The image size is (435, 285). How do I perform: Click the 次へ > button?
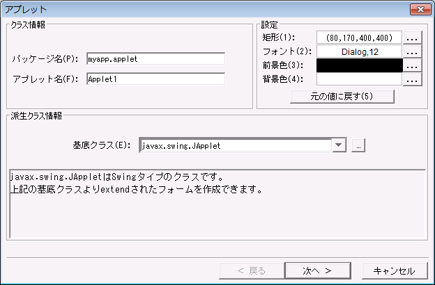[318, 270]
